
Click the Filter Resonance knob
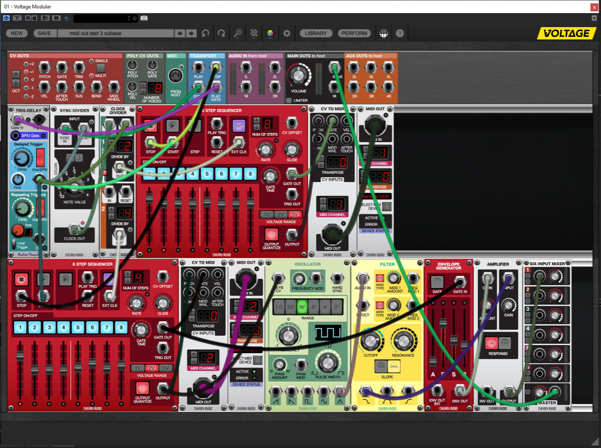[403, 341]
